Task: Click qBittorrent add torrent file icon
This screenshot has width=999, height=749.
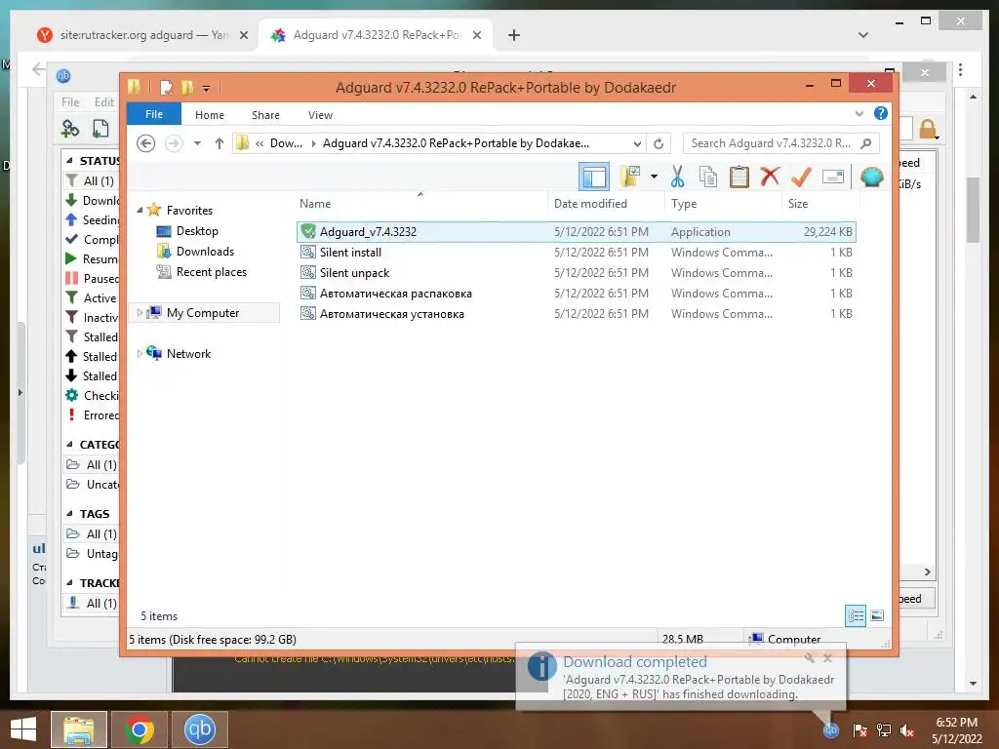Action: coord(100,129)
